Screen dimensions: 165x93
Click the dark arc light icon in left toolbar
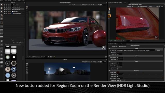tap(2, 23)
